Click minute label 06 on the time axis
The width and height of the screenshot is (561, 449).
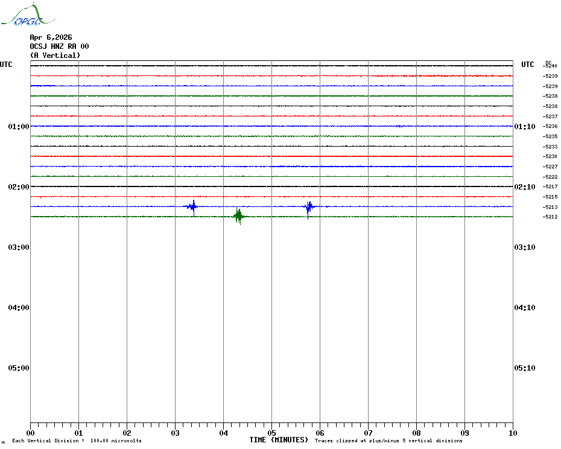tap(320, 433)
